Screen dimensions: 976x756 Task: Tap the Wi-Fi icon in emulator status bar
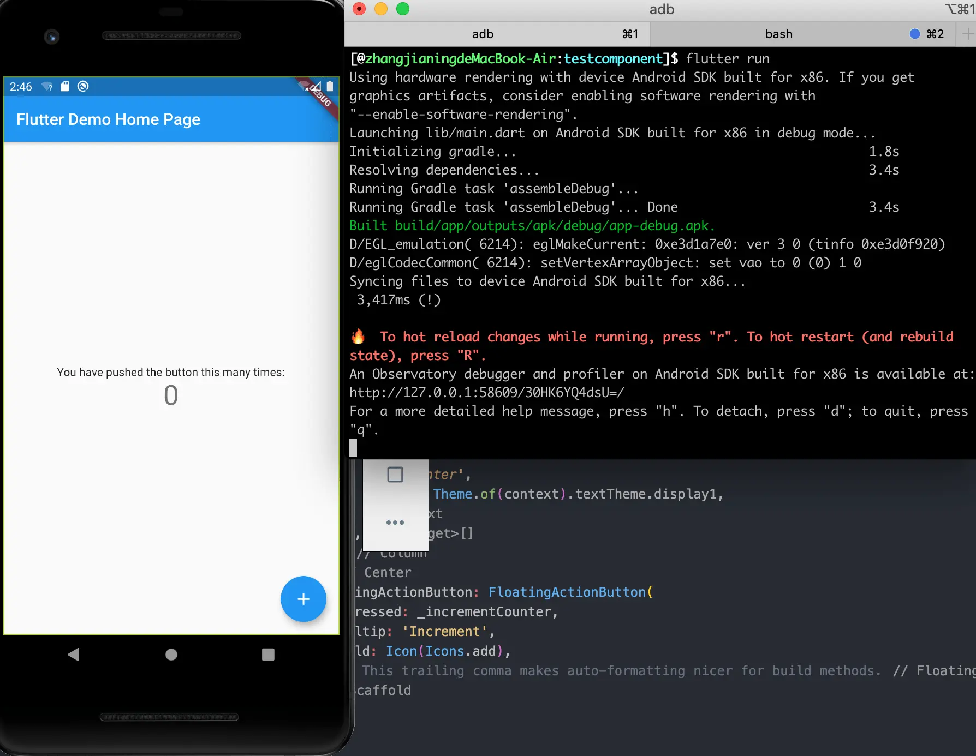point(47,86)
